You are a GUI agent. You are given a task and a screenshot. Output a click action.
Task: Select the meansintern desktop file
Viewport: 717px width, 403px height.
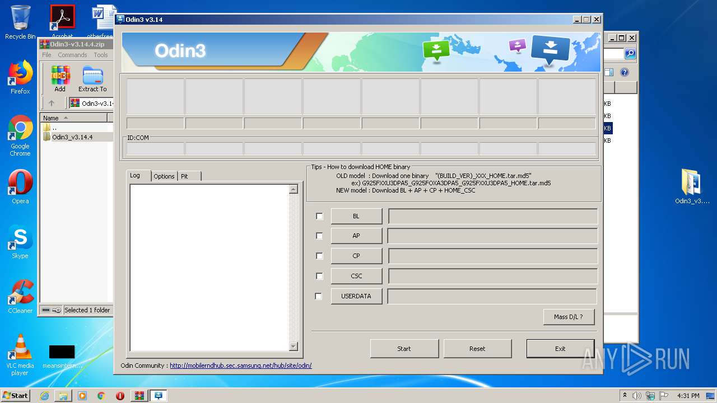coord(62,356)
